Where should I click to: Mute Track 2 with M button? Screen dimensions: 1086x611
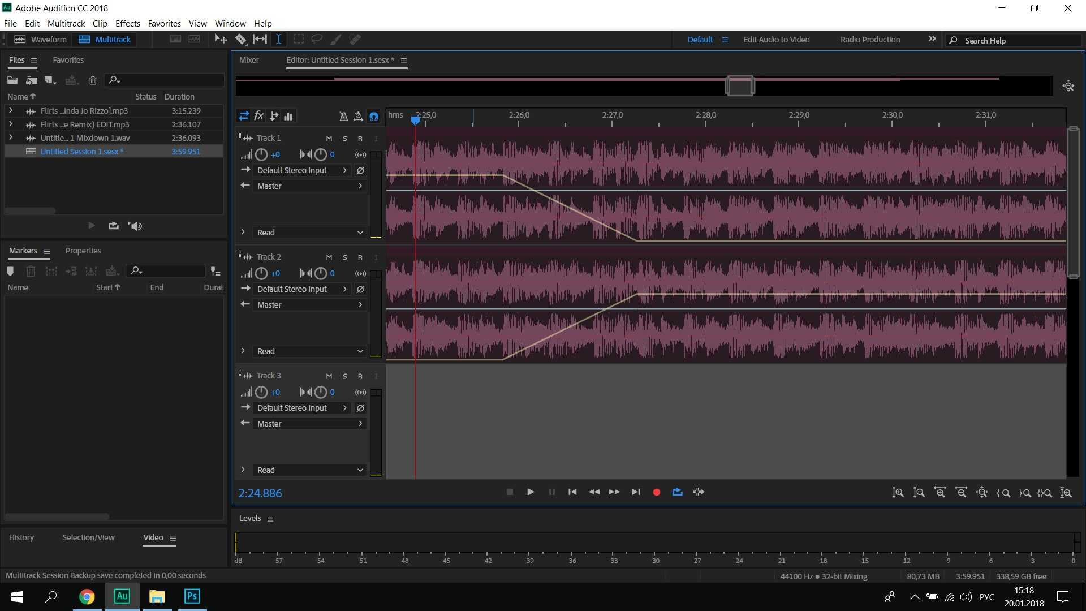329,257
